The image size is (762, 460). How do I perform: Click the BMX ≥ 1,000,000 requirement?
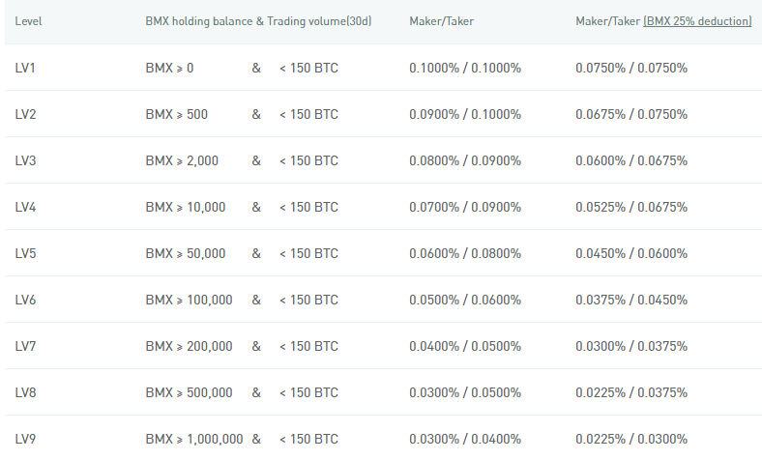click(x=194, y=439)
